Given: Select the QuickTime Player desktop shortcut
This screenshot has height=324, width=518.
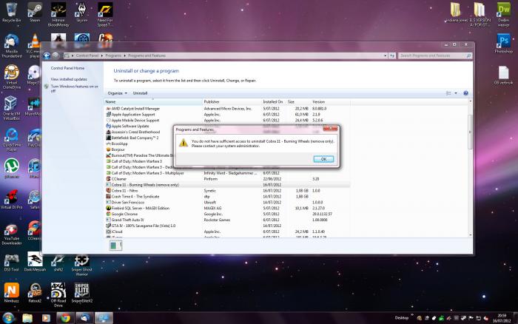Looking at the screenshot, I should click(12, 139).
